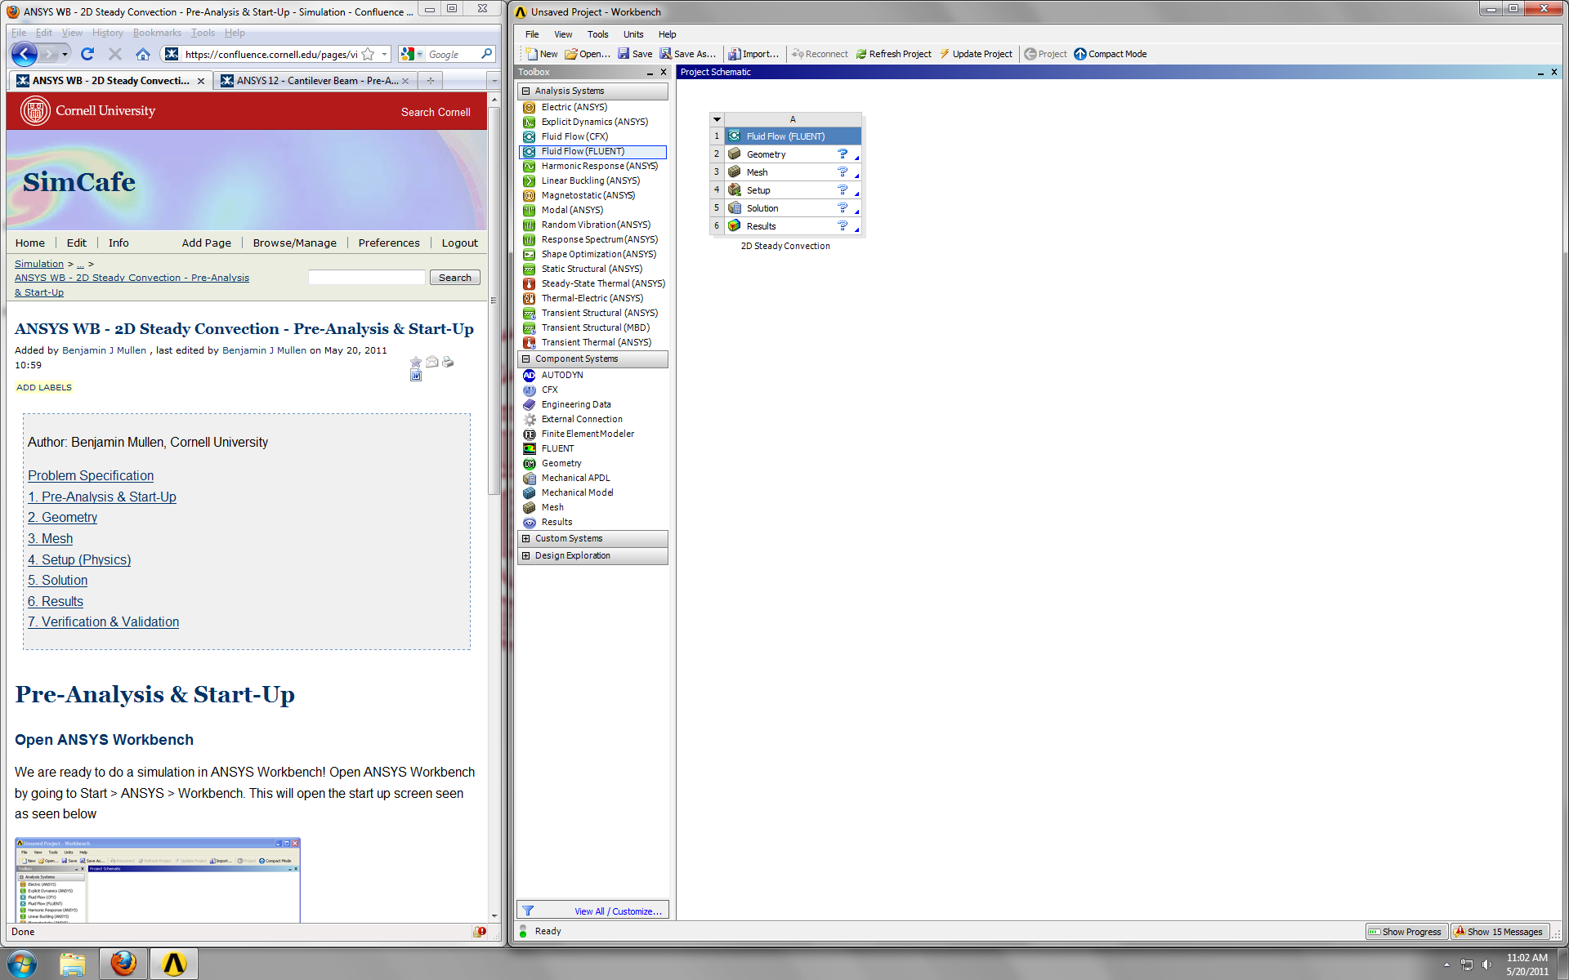The image size is (1569, 980).
Task: Click the printer icon on the Confluence page
Action: pyautogui.click(x=448, y=362)
